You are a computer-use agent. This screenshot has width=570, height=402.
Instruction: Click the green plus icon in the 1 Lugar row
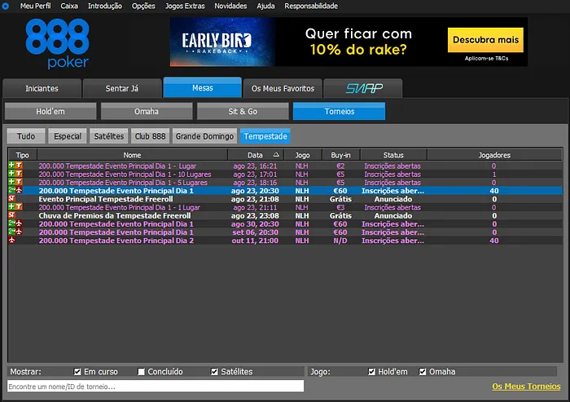[x=11, y=207]
